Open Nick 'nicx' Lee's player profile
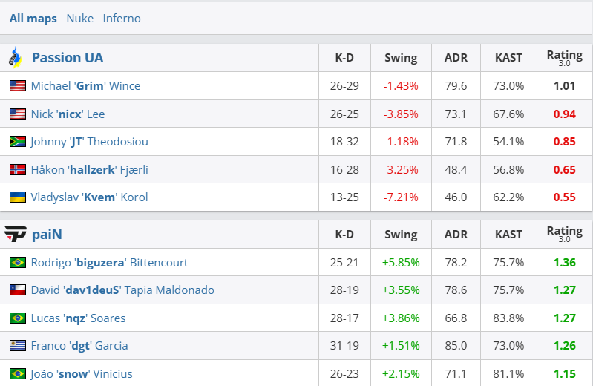The width and height of the screenshot is (593, 386). (68, 114)
